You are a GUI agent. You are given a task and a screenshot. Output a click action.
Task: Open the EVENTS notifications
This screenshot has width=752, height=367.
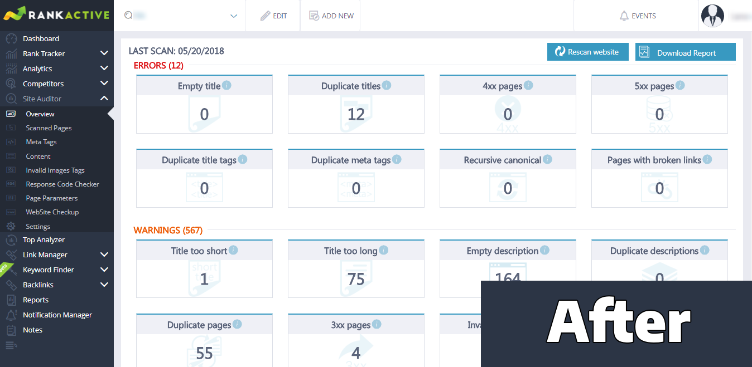[x=638, y=16]
